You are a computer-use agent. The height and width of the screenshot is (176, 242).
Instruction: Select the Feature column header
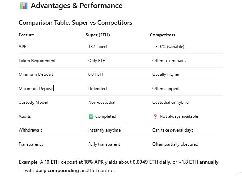tap(26, 35)
